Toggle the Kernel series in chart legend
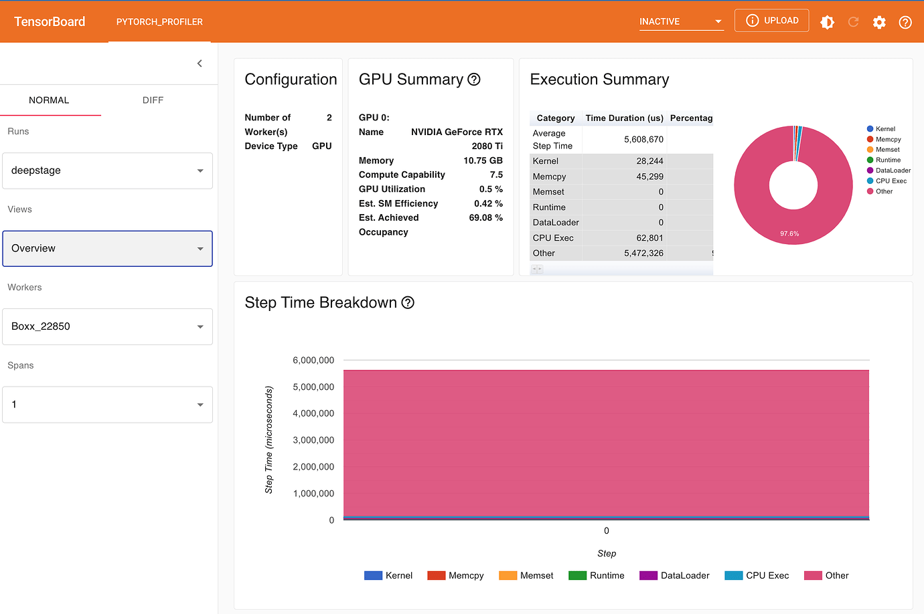924x614 pixels. tap(388, 575)
